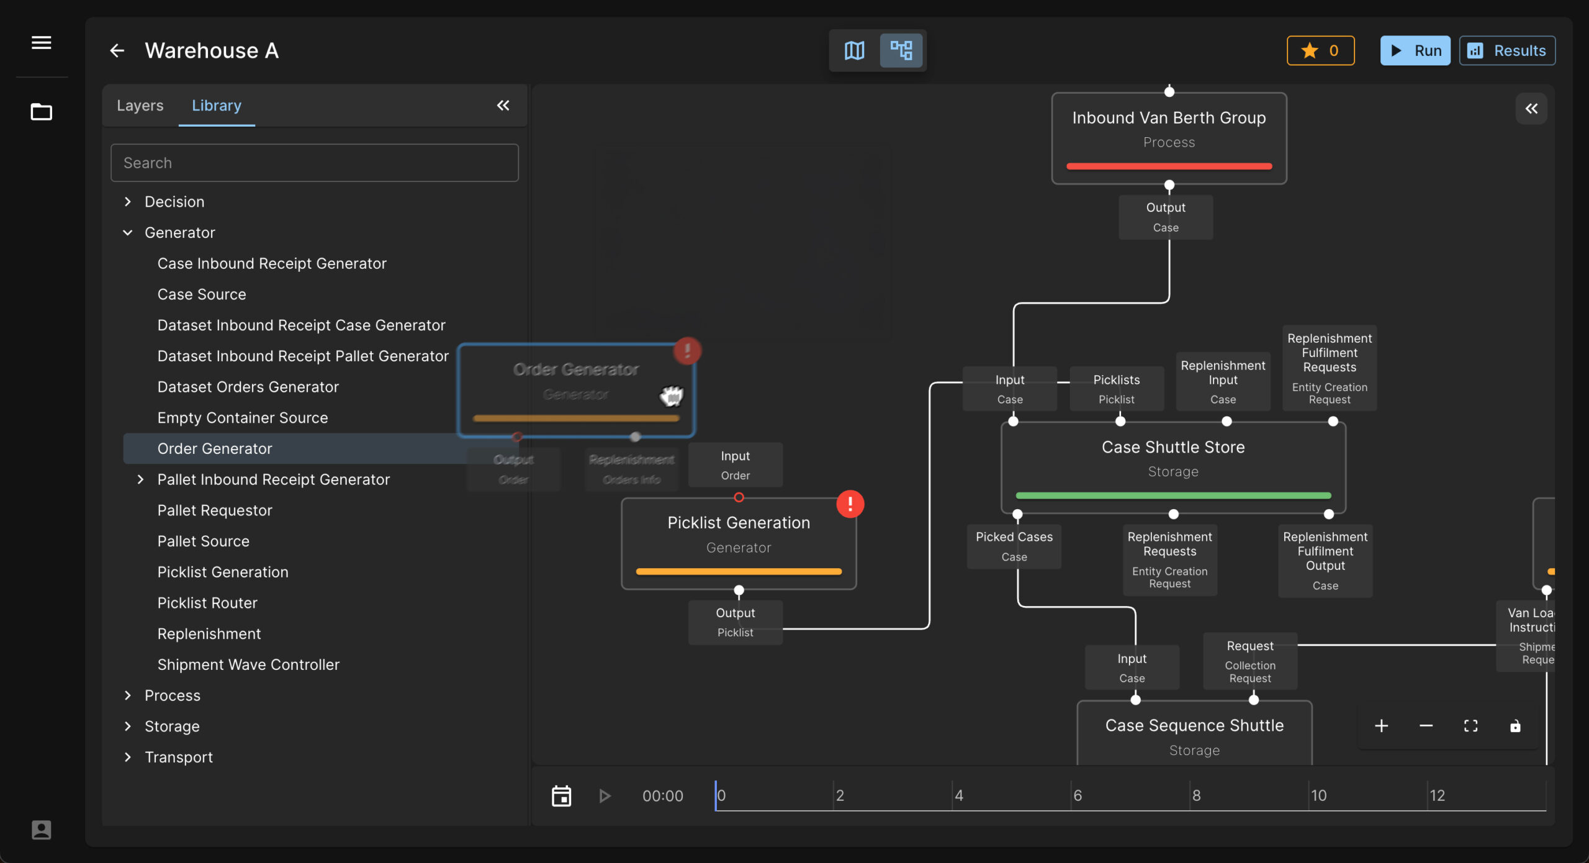
Task: Open the folder icon in left sidebar
Action: [x=42, y=112]
